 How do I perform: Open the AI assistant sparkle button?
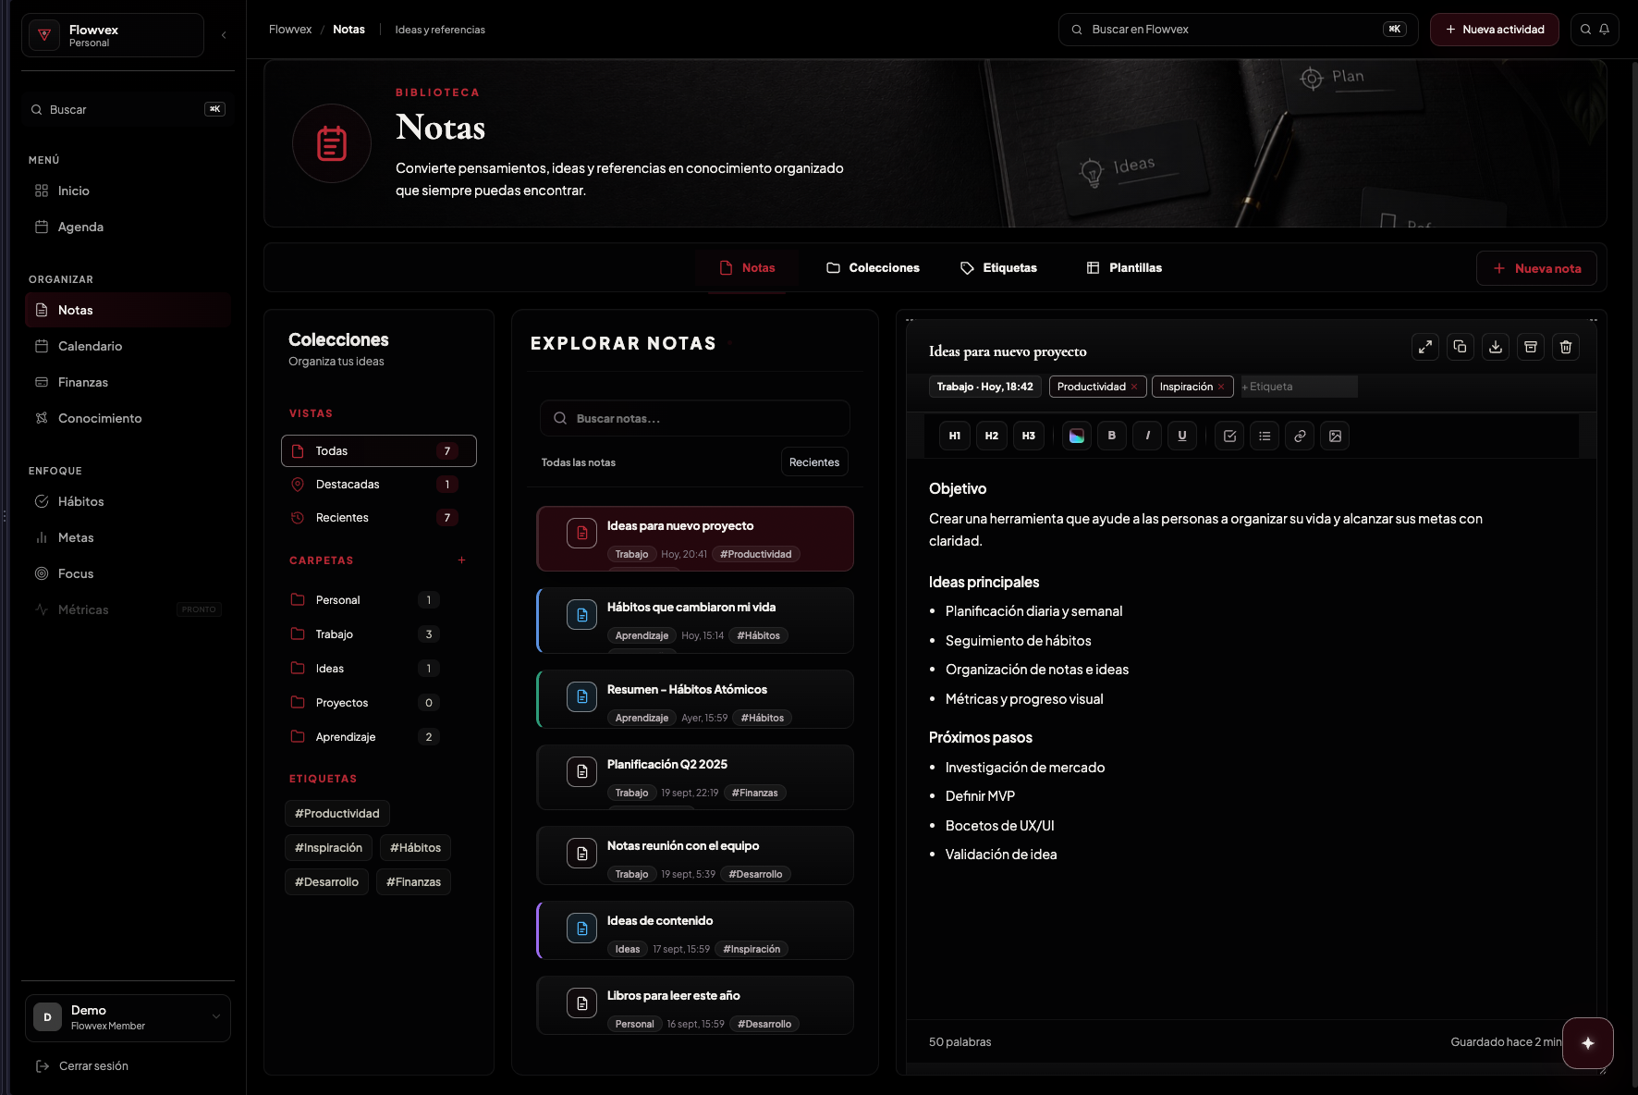[x=1588, y=1043]
